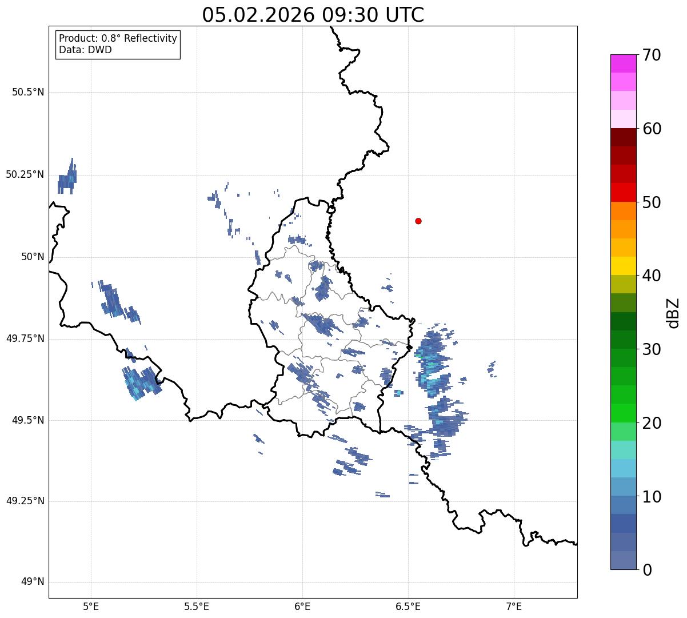Click the orange colorbar segment just below 50
The image size is (687, 618).
[x=623, y=211]
